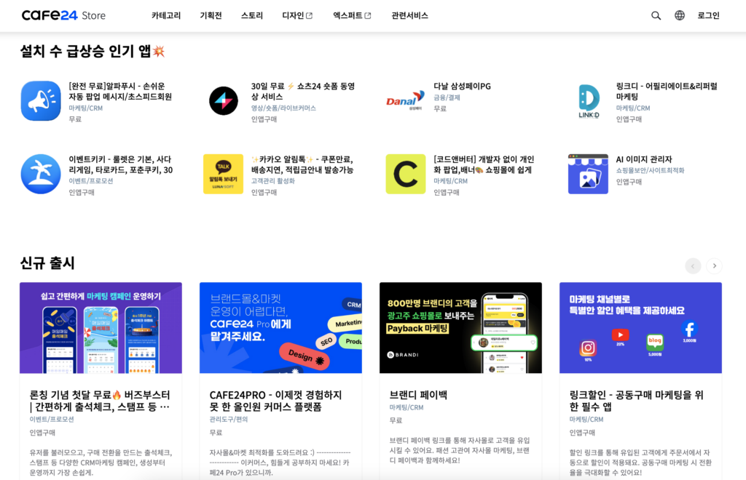Select 마케팅/CRM category under 브랜디 페이백 card
The width and height of the screenshot is (746, 480).
point(407,407)
